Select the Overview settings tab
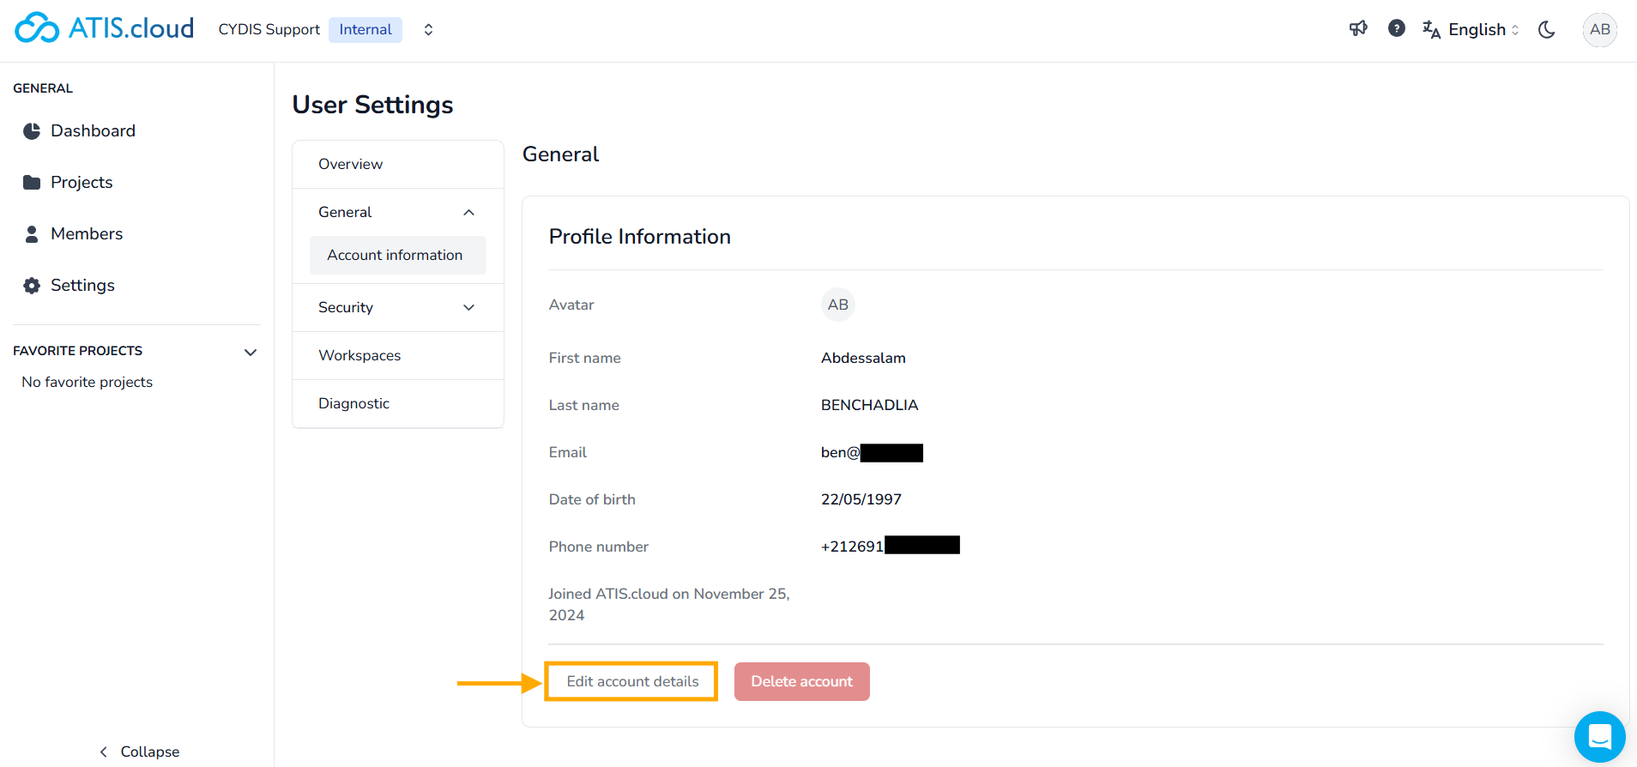The image size is (1637, 767). (x=351, y=164)
